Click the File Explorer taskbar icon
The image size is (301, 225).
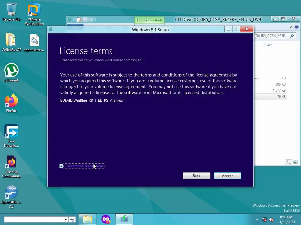click(88, 219)
